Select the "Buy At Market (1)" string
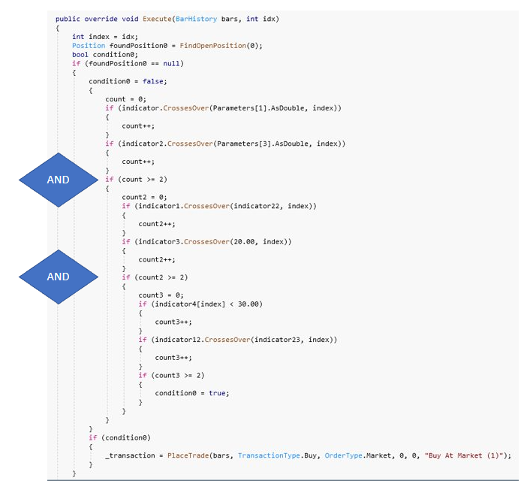The image size is (527, 490). [465, 455]
